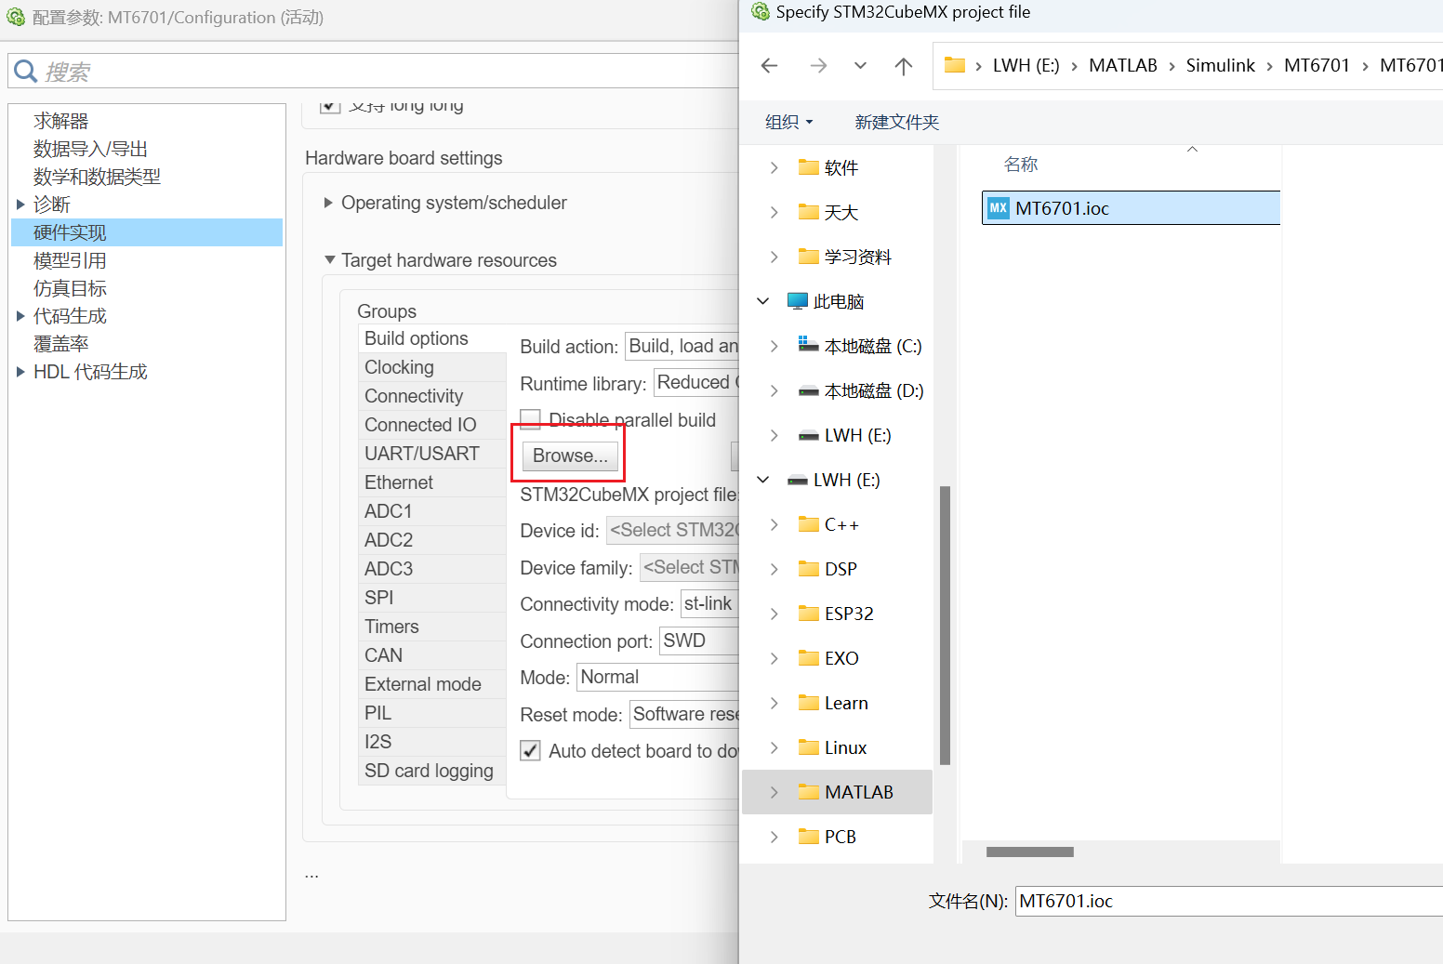Click the 本地磁盘 (C:) drive icon
This screenshot has width=1443, height=964.
click(809, 345)
